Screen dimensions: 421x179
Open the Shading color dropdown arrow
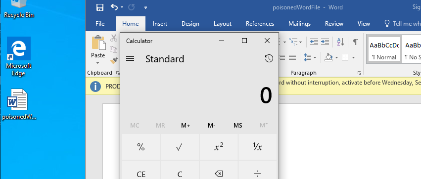336,57
